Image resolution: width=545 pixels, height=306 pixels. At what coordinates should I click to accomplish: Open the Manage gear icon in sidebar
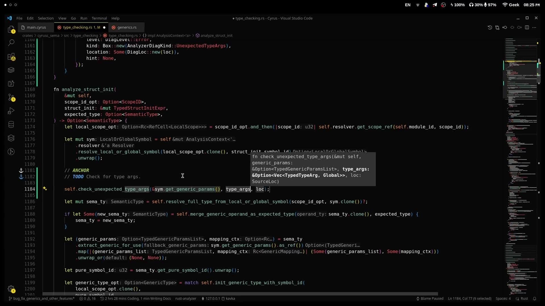tap(11, 289)
